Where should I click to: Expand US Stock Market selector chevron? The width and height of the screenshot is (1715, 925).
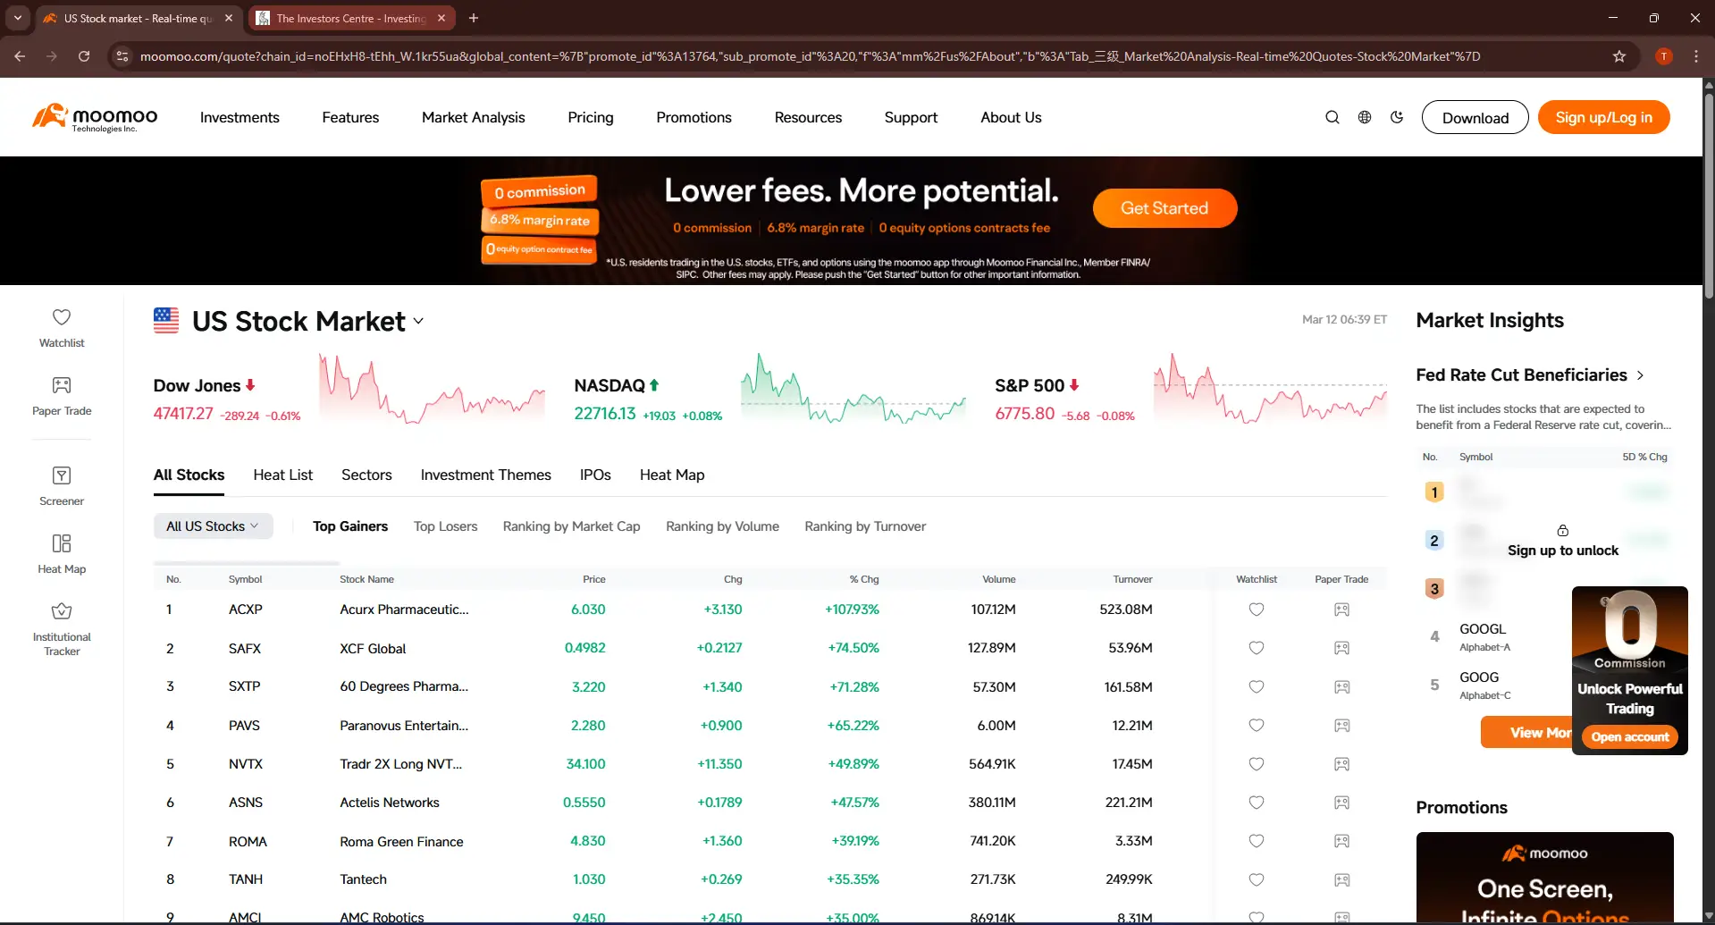pos(418,322)
